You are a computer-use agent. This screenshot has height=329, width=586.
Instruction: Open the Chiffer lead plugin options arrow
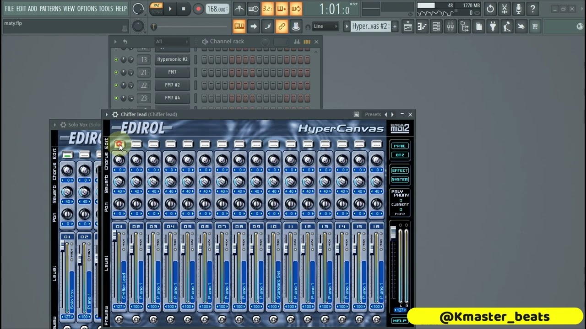point(107,115)
